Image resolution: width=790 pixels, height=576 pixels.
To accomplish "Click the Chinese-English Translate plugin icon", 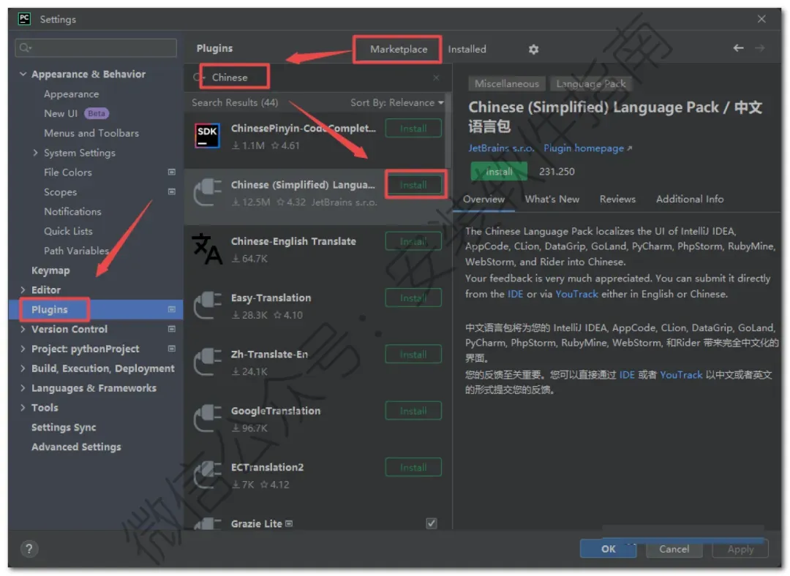I will 207,249.
